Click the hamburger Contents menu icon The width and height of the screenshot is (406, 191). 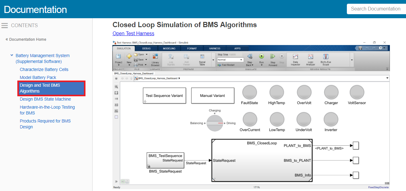[x=5, y=26]
